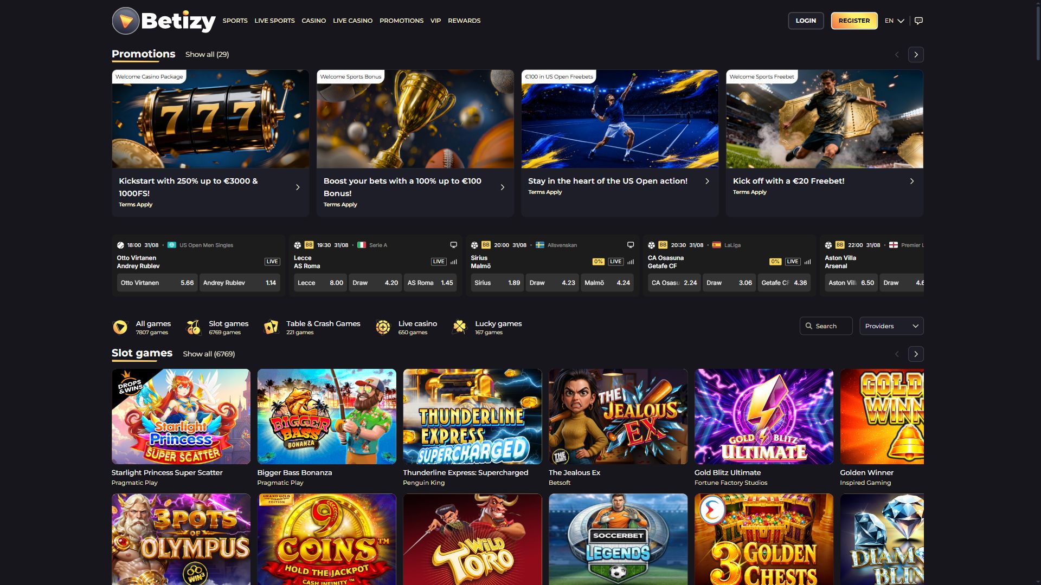1041x585 pixels.
Task: Select Draw 4.20 for Lecce vs AS Roma
Action: 375,283
